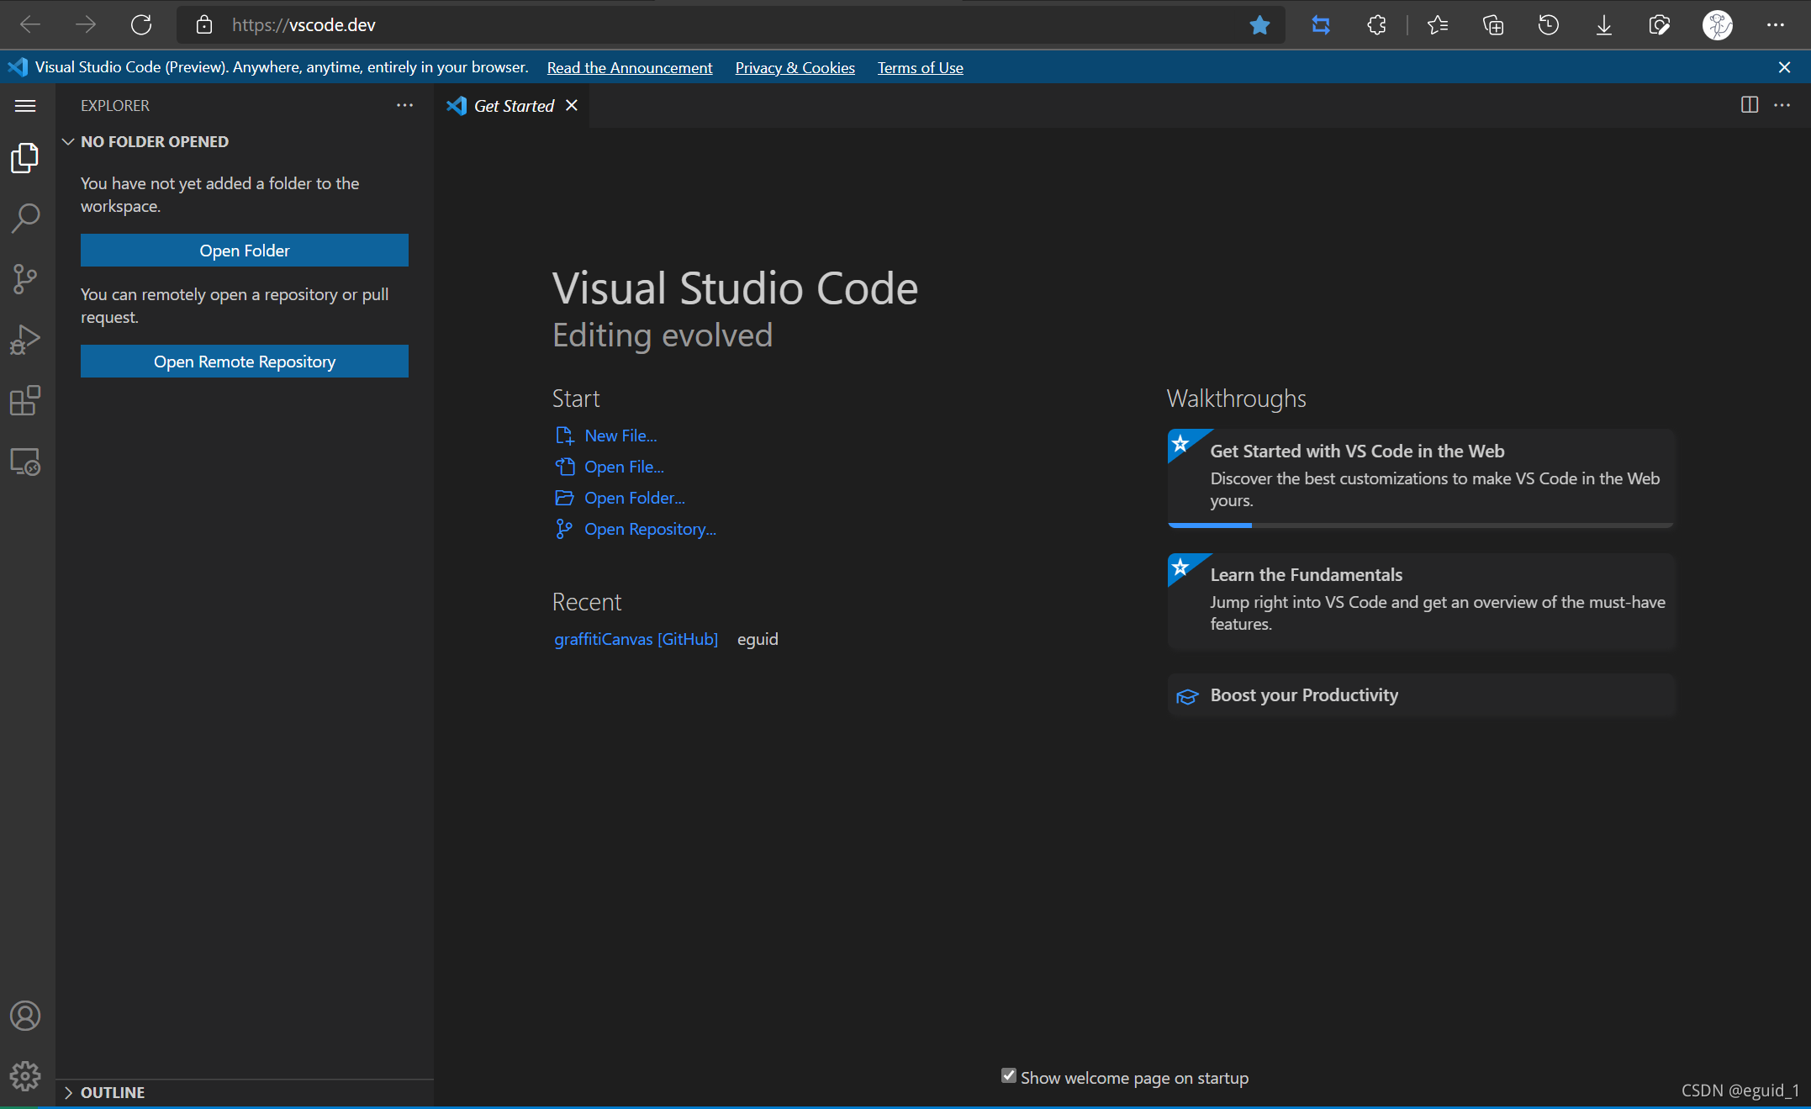The width and height of the screenshot is (1811, 1109).
Task: Open the Search view icon
Action: coord(25,219)
